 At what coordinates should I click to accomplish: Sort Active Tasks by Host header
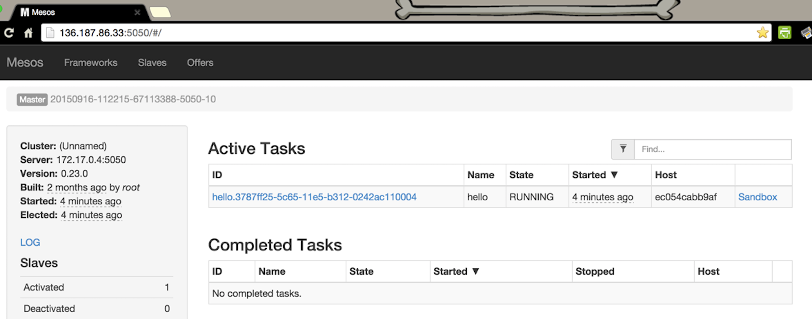click(x=666, y=175)
